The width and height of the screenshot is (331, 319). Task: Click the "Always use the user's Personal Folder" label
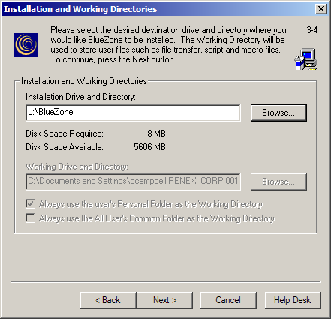pyautogui.click(x=151, y=204)
